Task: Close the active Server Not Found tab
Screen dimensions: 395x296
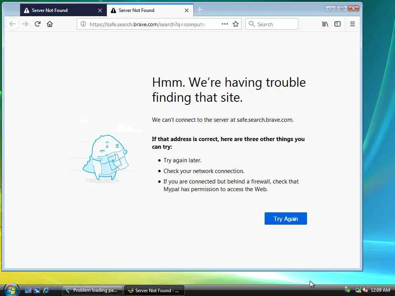Action: 187,10
